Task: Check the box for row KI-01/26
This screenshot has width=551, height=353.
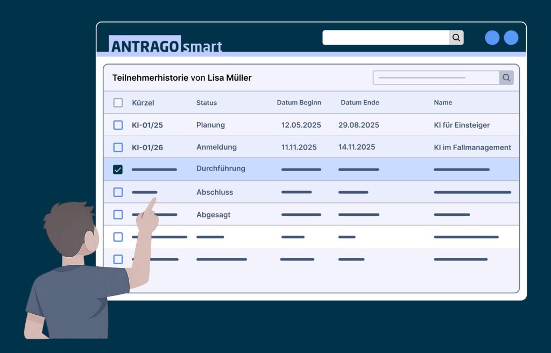Action: tap(118, 147)
